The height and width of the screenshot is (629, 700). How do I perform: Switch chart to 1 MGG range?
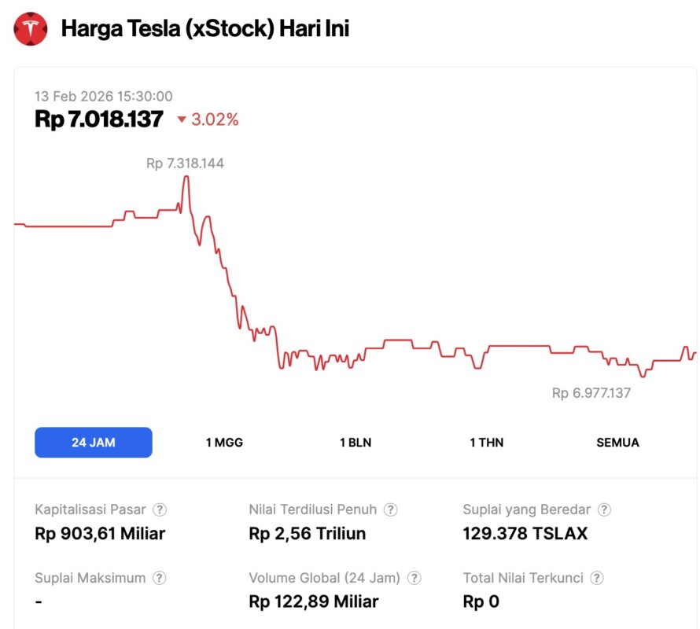224,443
